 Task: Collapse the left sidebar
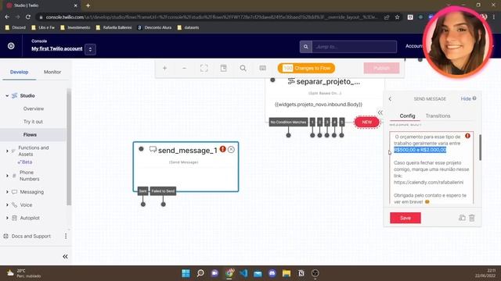pos(65,257)
